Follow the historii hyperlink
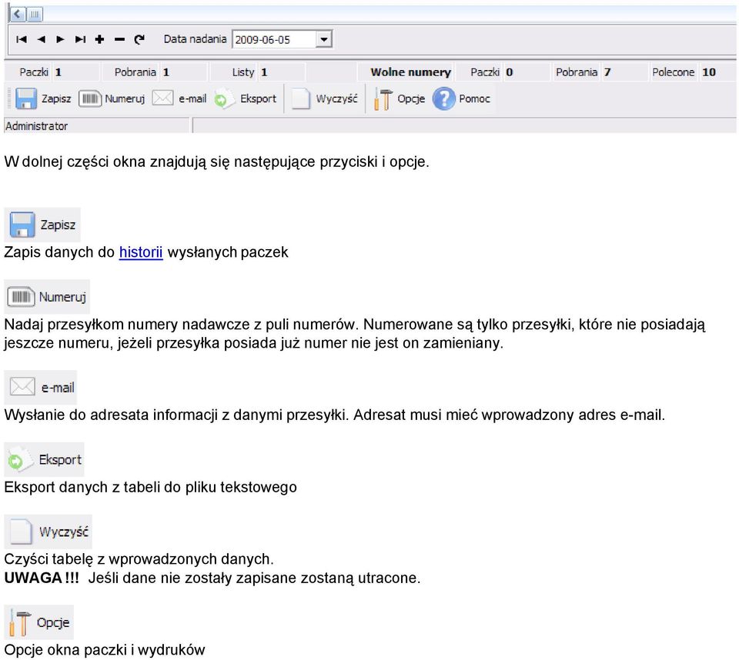The width and height of the screenshot is (739, 660). click(x=141, y=252)
